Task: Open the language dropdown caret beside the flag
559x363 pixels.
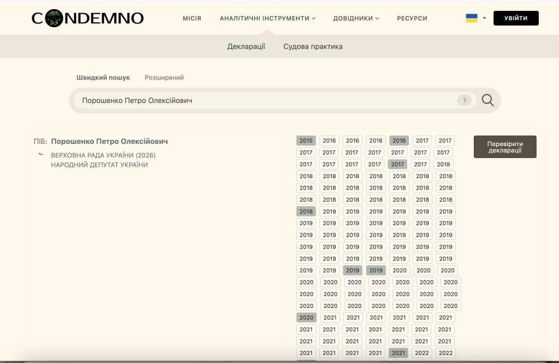Action: [x=484, y=18]
